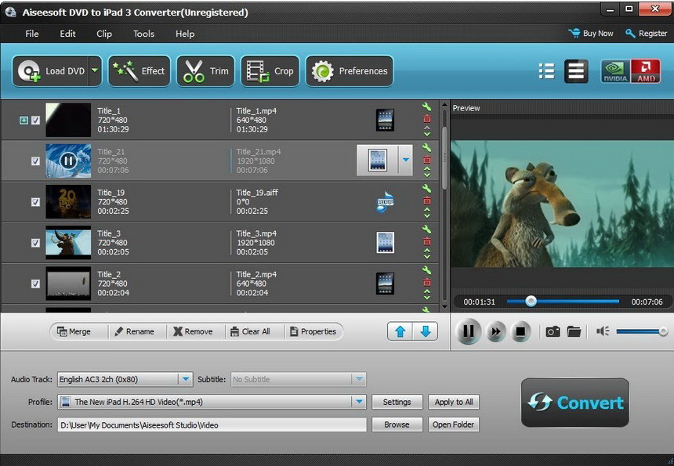Viewport: 674px width, 466px height.
Task: Click the Effect magic wand tool
Action: pos(140,71)
